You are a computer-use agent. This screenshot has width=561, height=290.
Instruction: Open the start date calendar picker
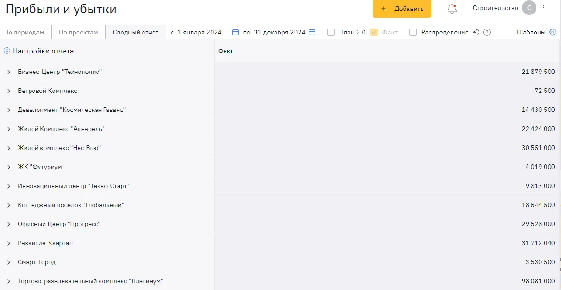236,32
